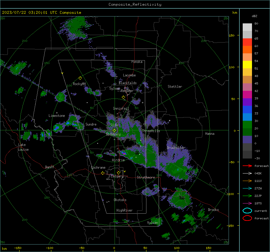The width and height of the screenshot is (270, 252).
Task: Click the 111V legend label
Action: pos(258,181)
